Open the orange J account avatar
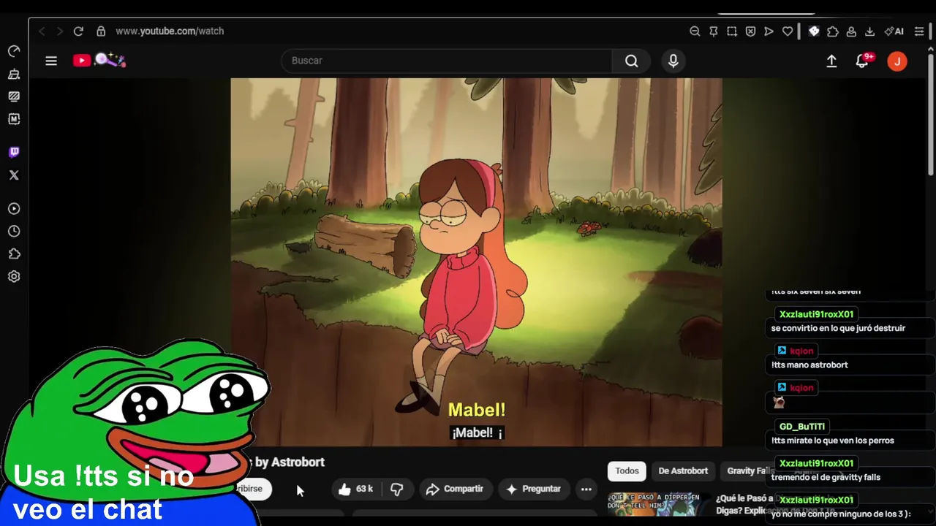 pyautogui.click(x=897, y=61)
